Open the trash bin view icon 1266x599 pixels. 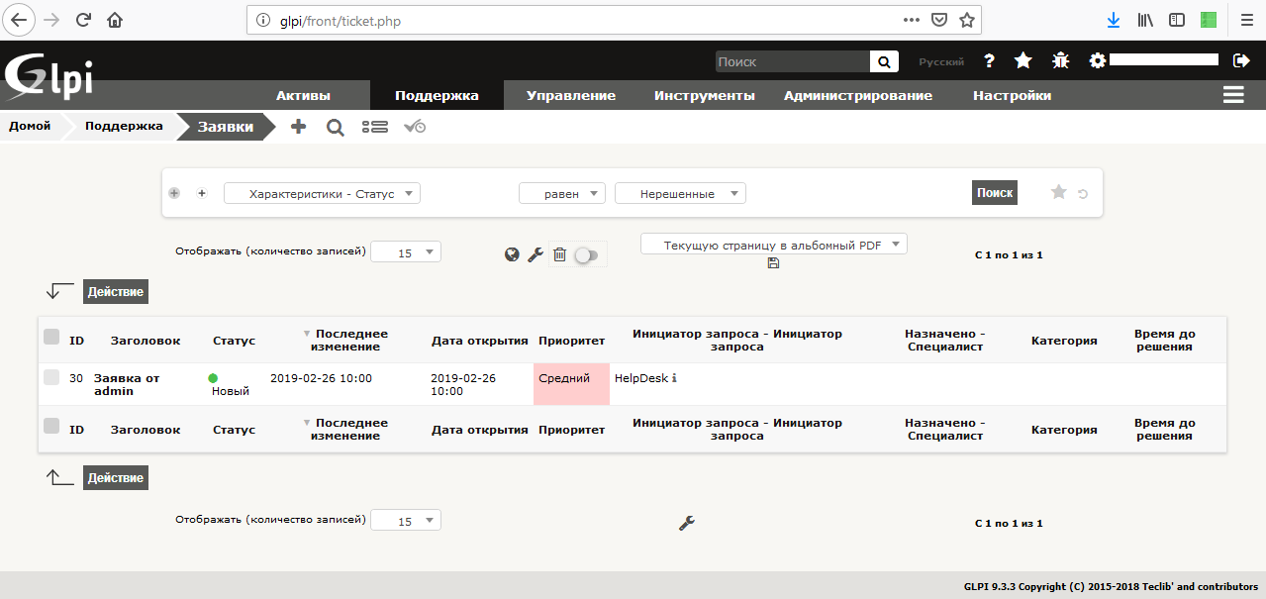[559, 254]
